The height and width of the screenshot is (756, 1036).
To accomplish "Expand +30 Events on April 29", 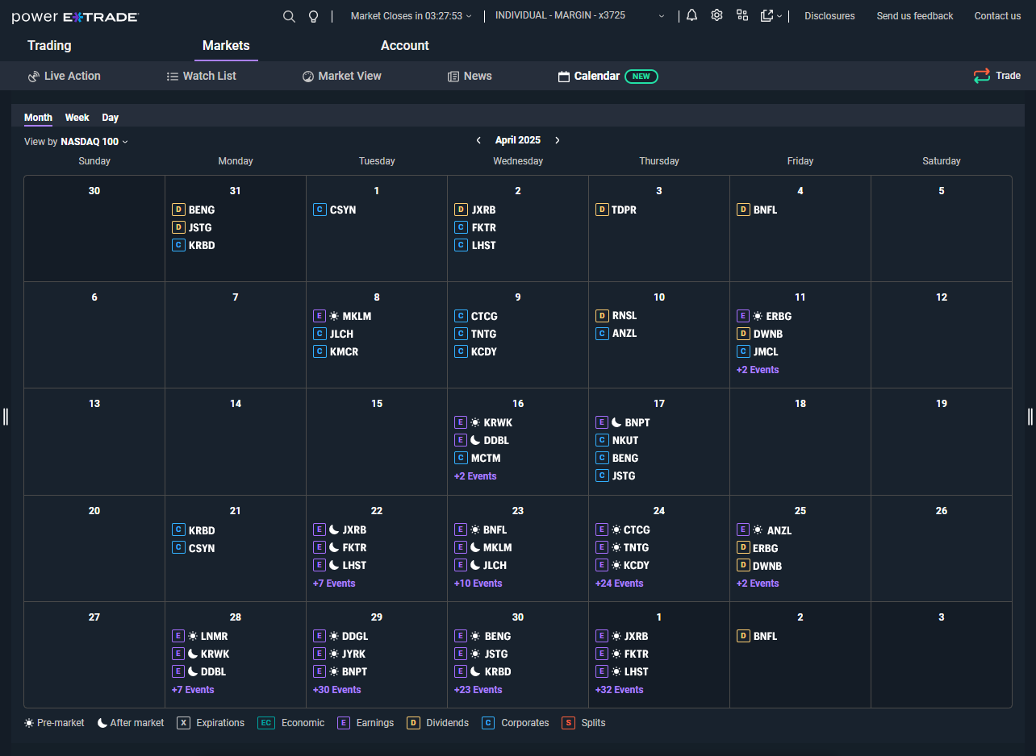I will tap(337, 690).
